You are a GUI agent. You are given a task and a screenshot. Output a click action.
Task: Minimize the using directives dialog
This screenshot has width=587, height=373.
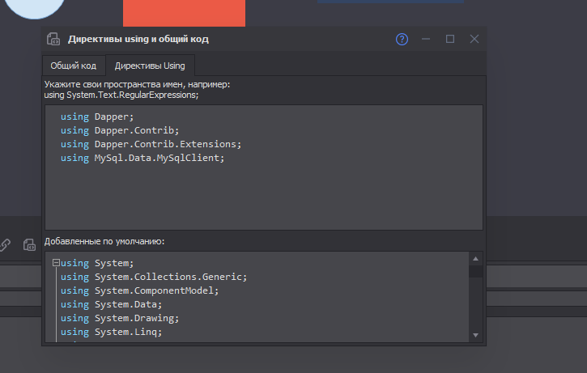tap(426, 39)
